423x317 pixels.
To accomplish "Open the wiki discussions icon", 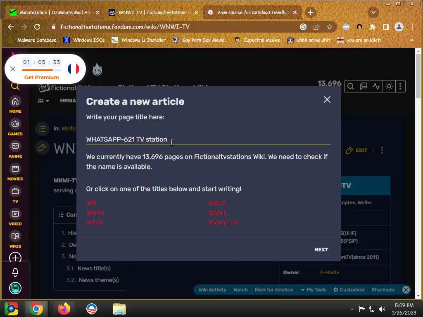I will 364,87.
